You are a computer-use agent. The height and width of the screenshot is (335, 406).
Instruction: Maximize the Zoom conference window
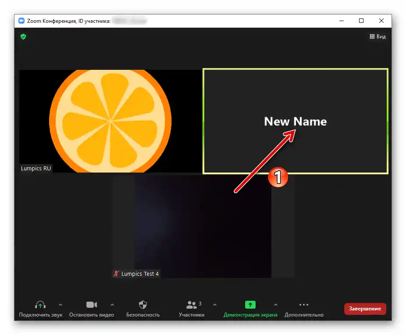[x=361, y=21]
